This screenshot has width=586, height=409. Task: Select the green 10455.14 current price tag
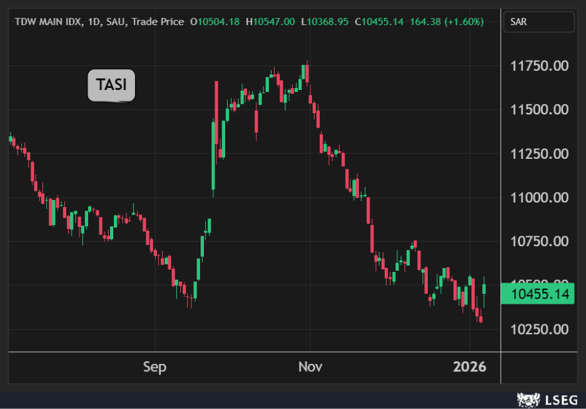538,293
